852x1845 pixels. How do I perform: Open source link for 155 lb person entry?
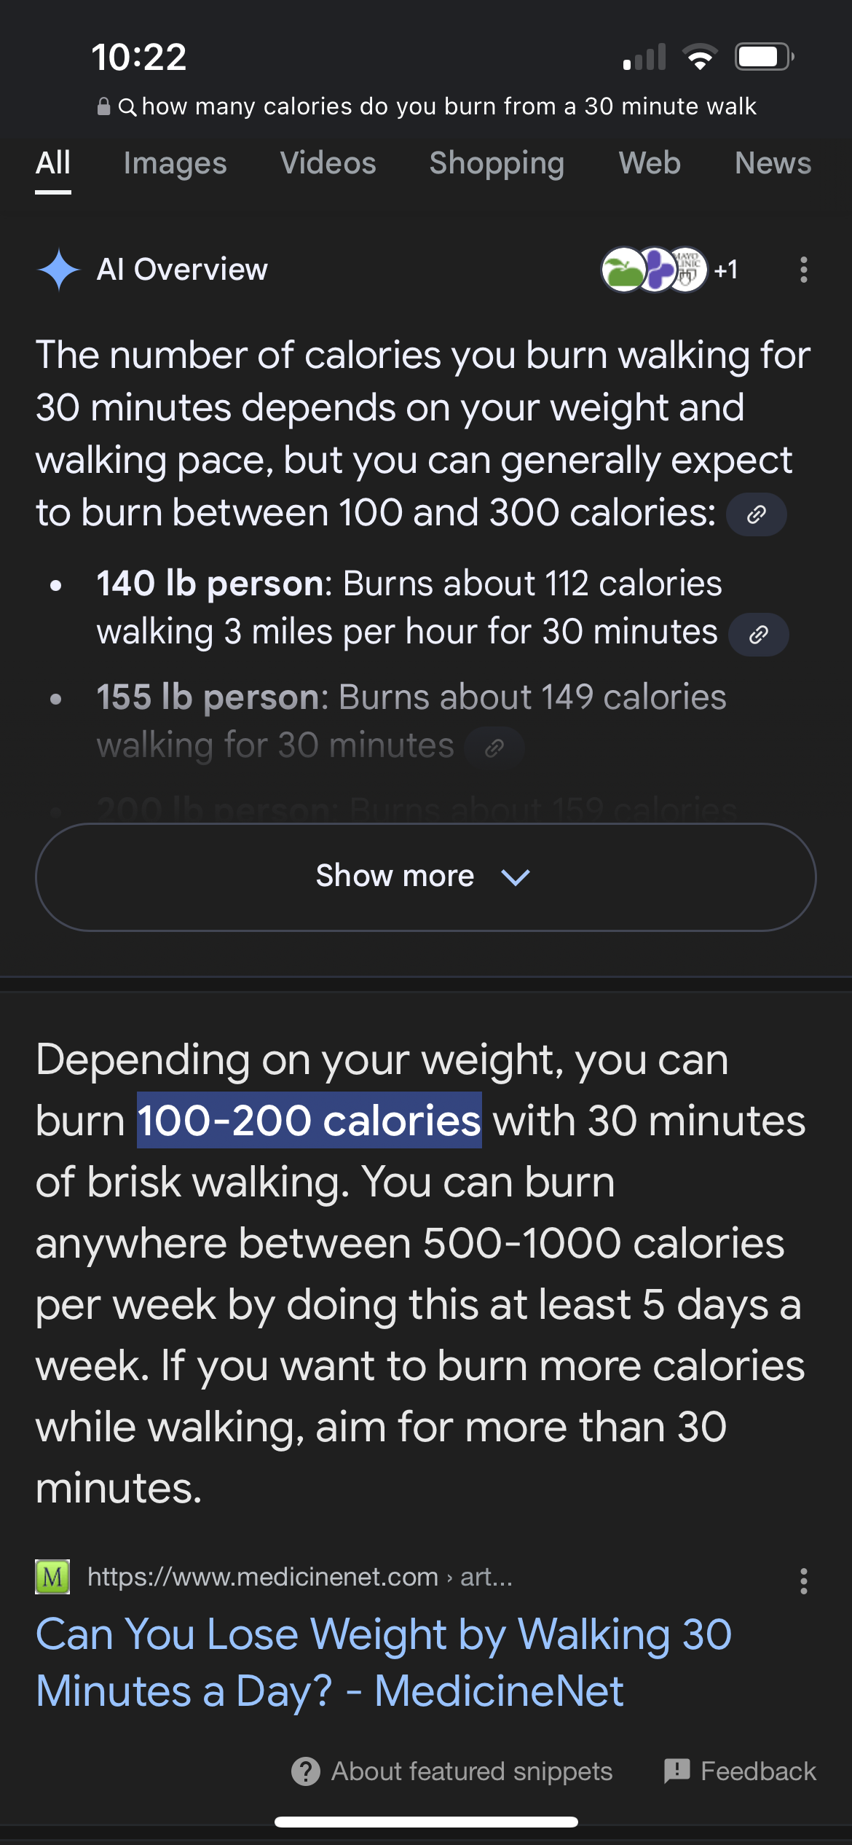(494, 748)
